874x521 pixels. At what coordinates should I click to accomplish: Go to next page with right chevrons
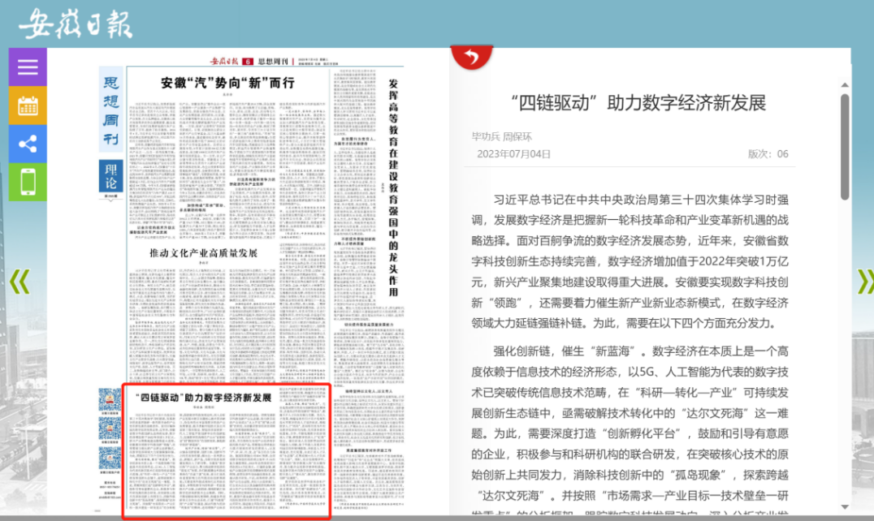click(x=864, y=281)
